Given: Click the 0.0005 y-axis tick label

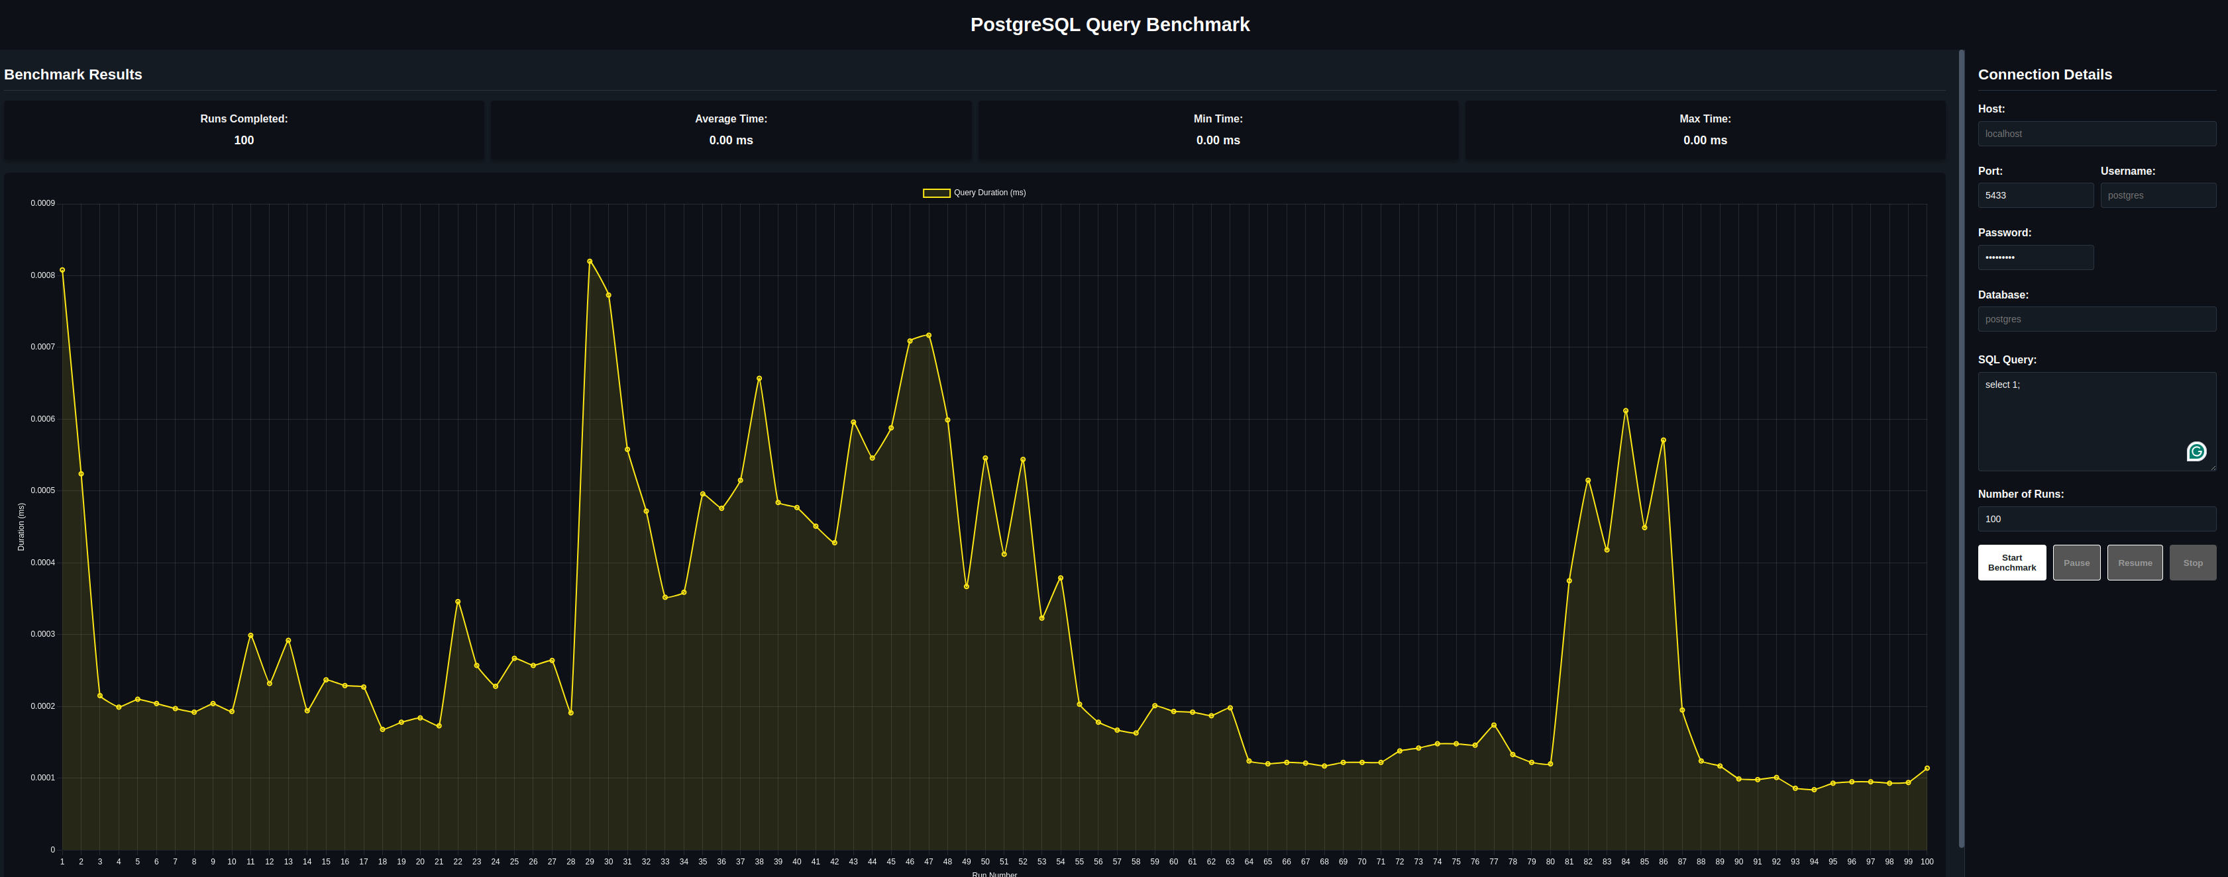Looking at the screenshot, I should [x=42, y=490].
